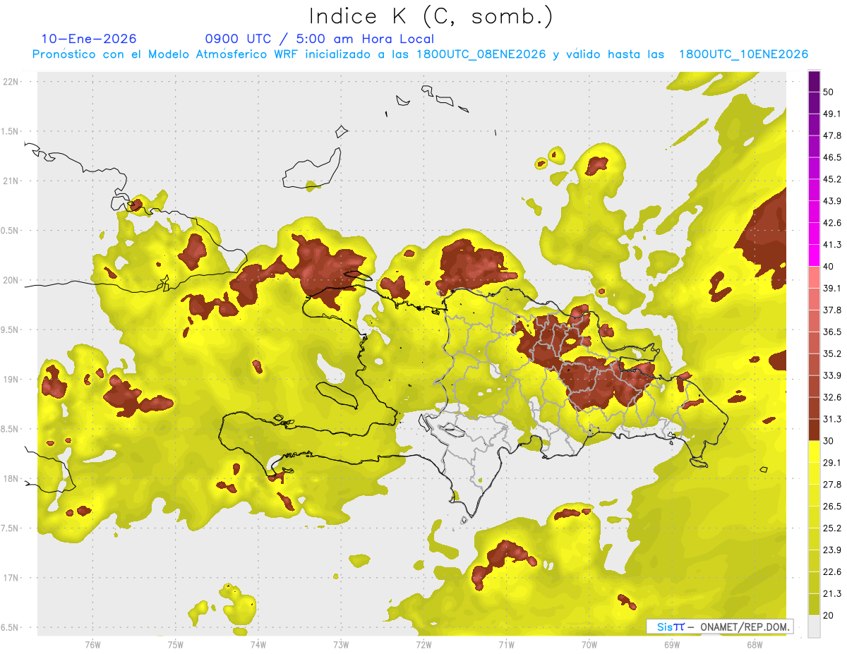Click the color scale value "41.3"

pos(832,245)
